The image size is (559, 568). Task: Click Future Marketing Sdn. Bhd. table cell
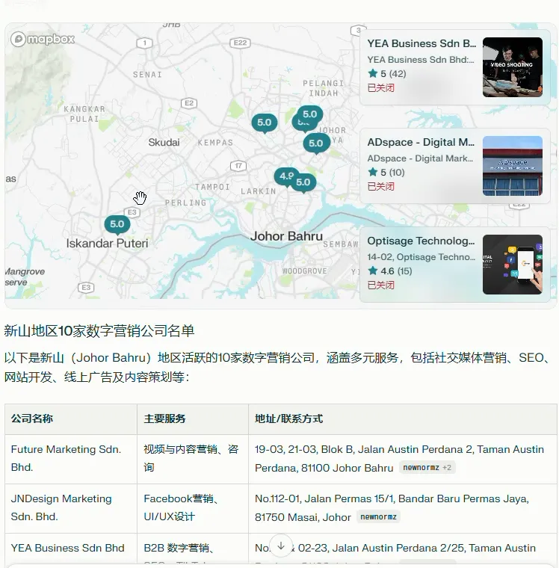click(x=71, y=459)
